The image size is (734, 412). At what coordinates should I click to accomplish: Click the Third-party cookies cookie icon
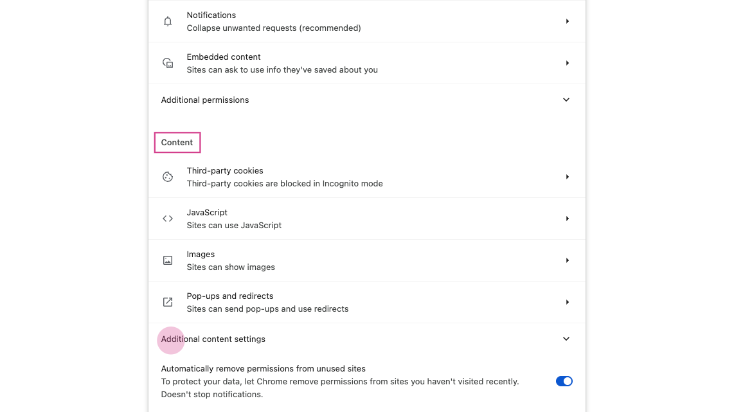[168, 177]
